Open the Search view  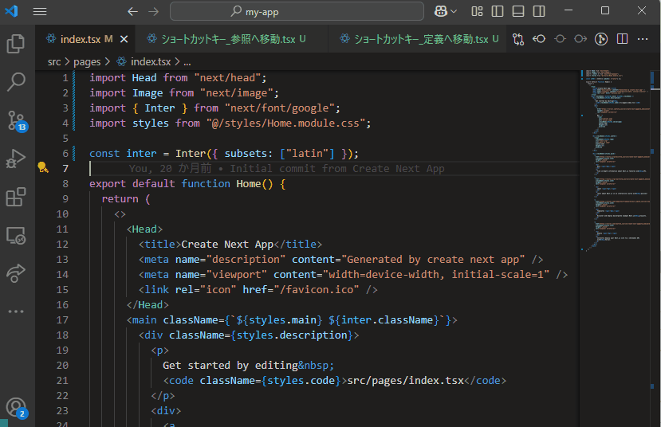(x=16, y=82)
